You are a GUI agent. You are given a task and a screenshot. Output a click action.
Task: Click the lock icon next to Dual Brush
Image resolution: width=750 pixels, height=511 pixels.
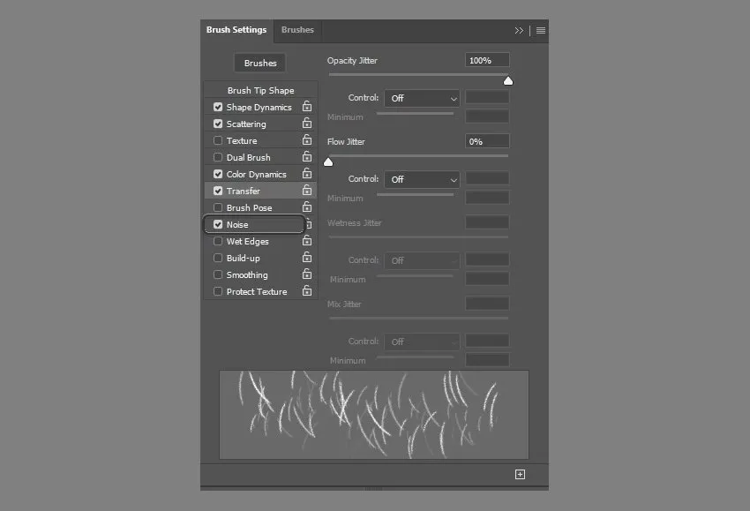307,157
